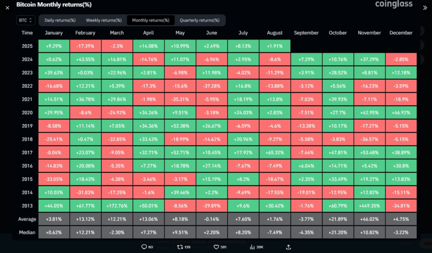Click the December column header

[x=401, y=33]
